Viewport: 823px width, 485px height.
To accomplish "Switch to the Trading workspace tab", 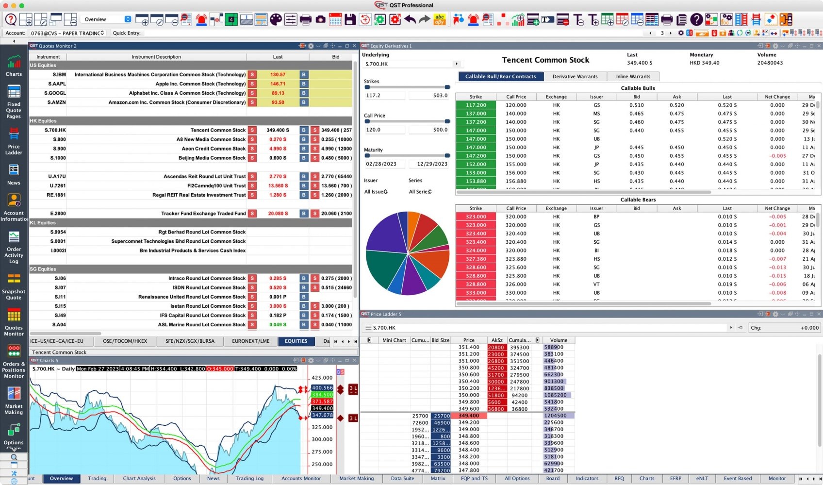I will (x=97, y=479).
